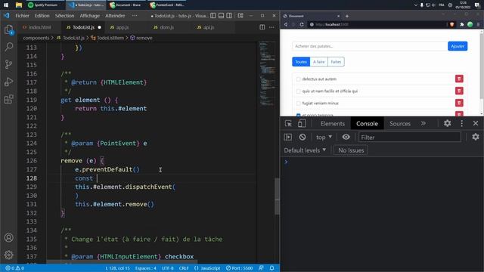
Task: Open the 'components' breadcrumb
Action: tap(36, 38)
